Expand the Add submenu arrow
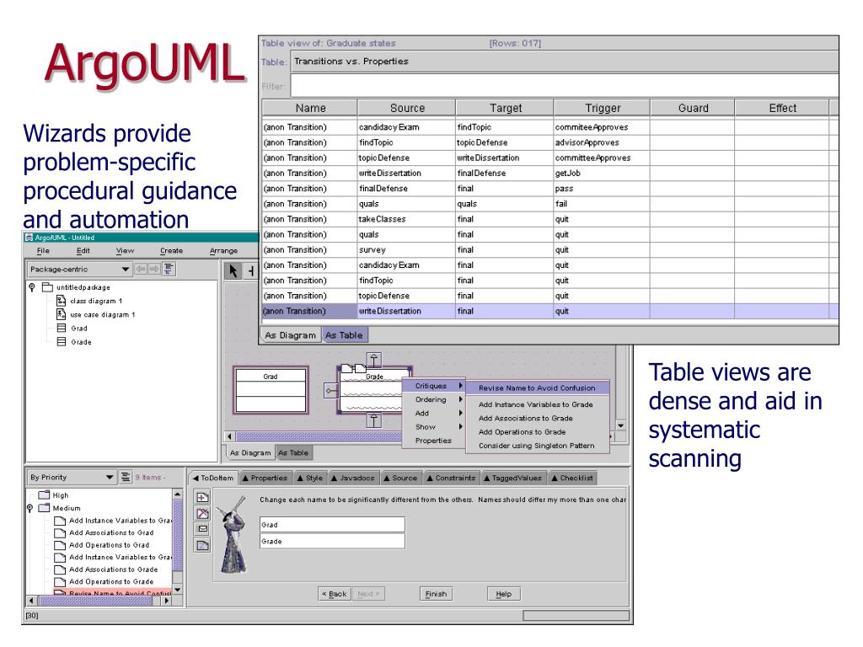863x647 pixels. 461,413
